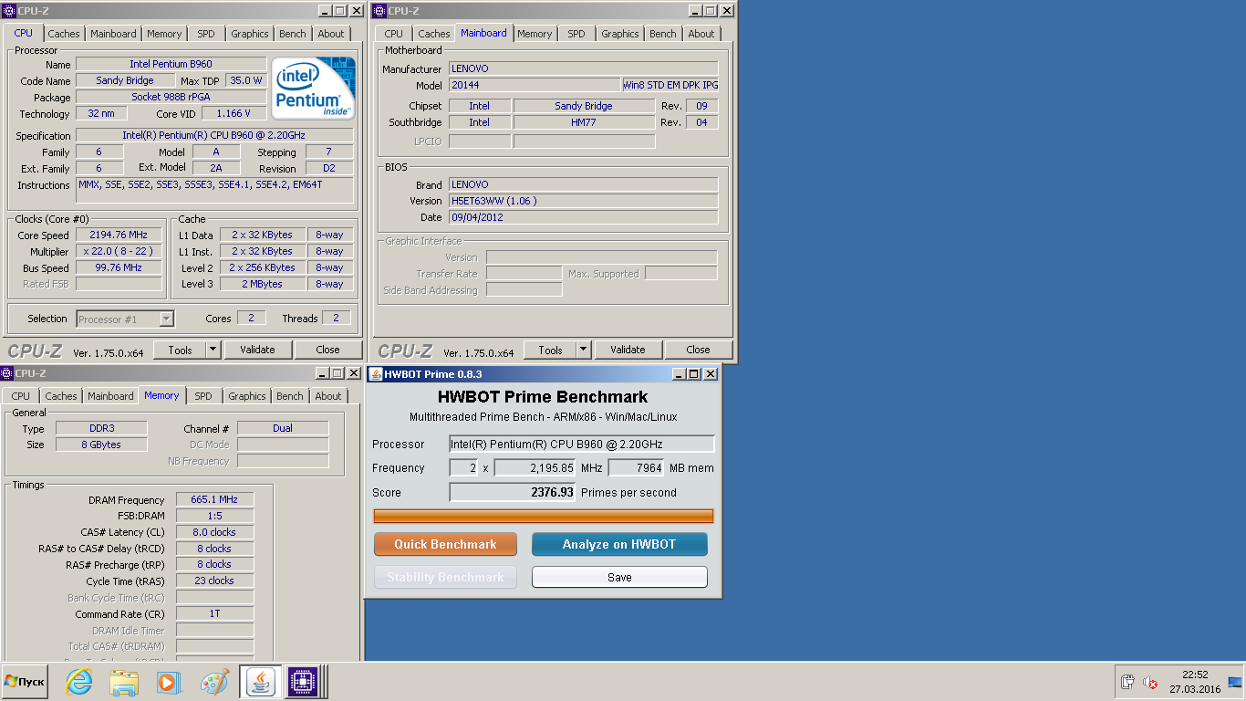The image size is (1246, 701).
Task: Click Java icon in HWBOT Prime title bar
Action: [x=375, y=374]
